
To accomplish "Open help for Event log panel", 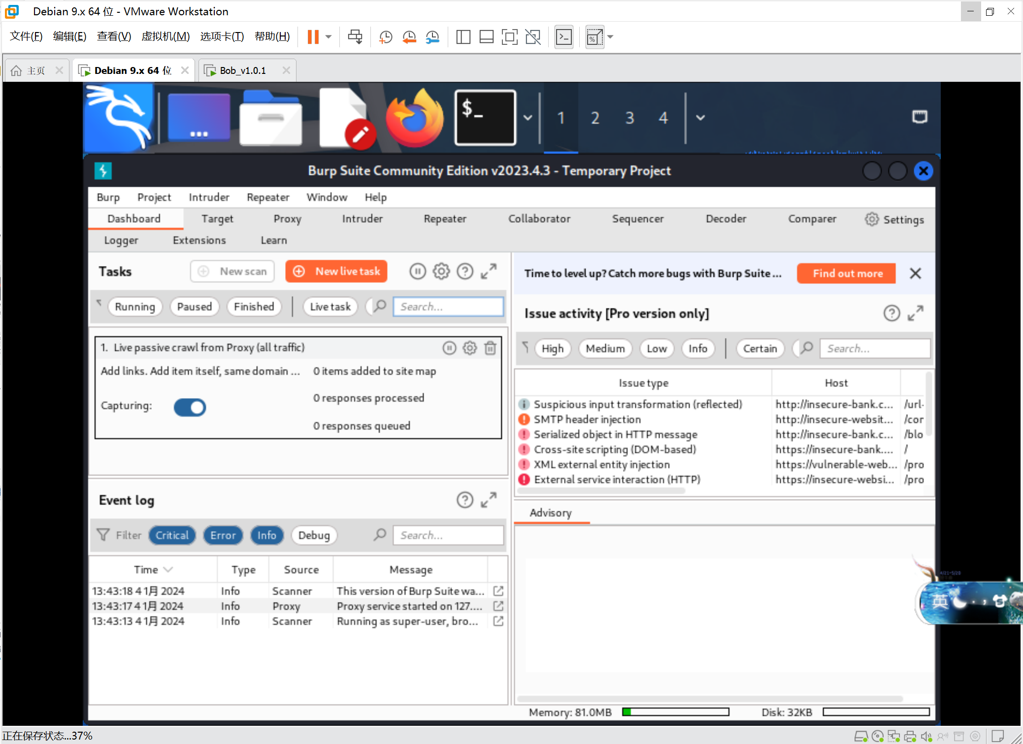I will click(464, 500).
